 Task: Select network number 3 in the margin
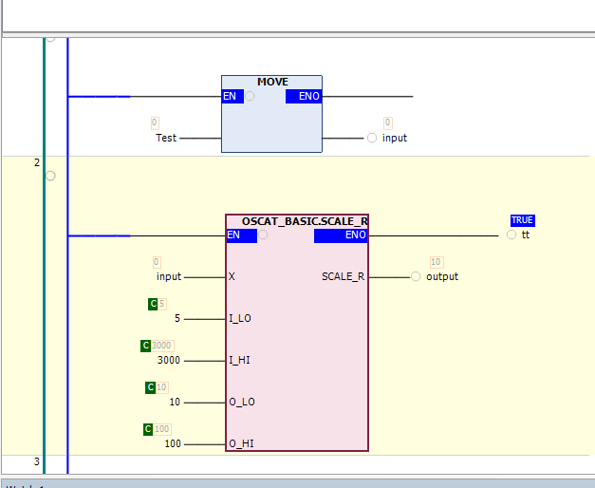point(37,461)
